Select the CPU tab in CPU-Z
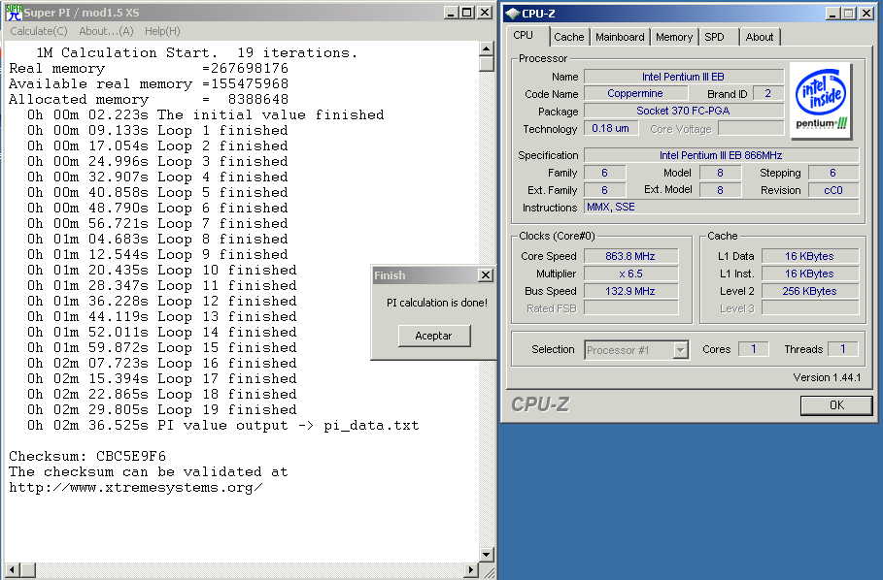Viewport: 883px width, 580px height. [x=524, y=36]
